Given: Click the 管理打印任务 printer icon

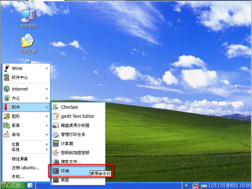Looking at the screenshot, I should (55, 135).
